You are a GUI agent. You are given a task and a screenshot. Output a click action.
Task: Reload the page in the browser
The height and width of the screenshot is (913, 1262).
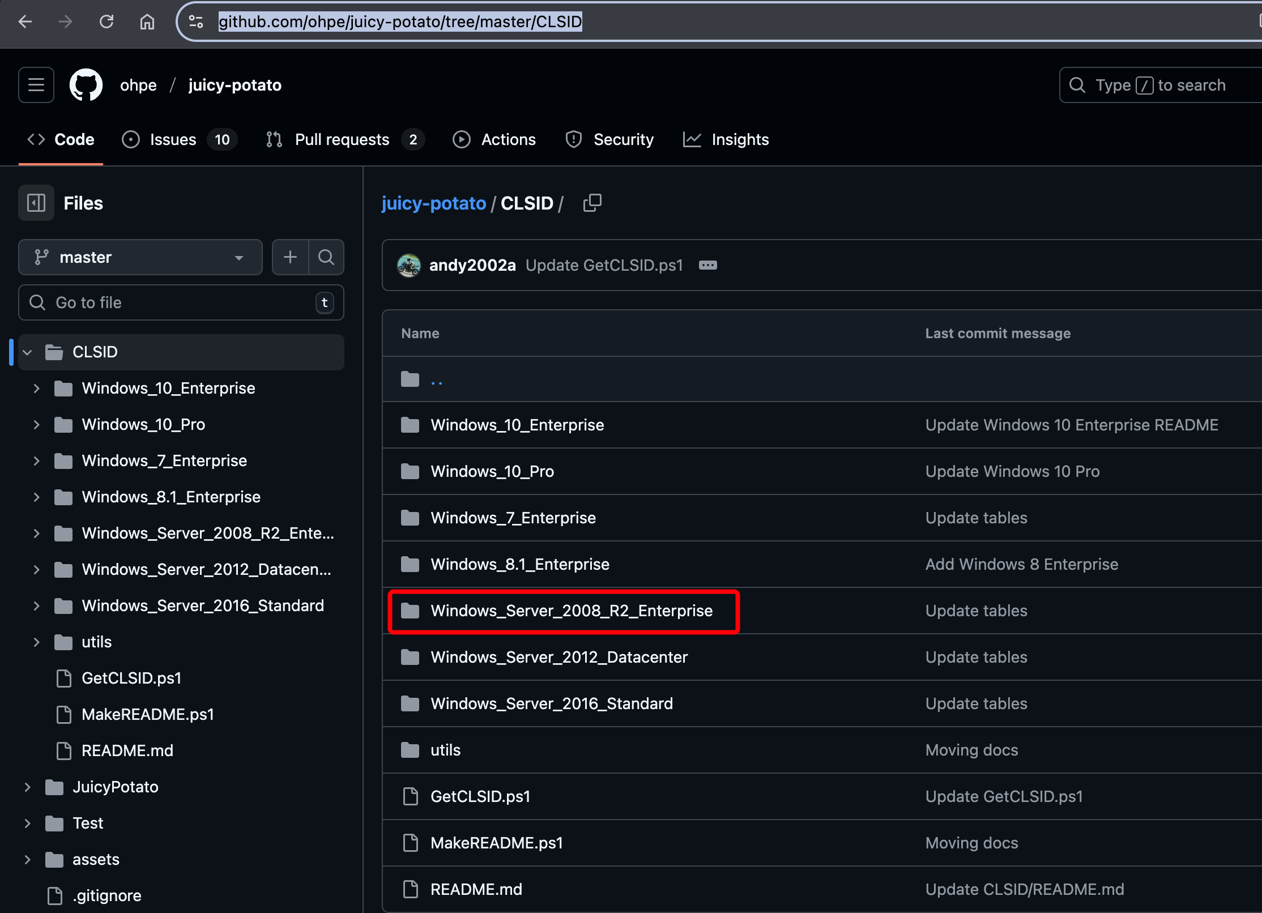(x=106, y=22)
